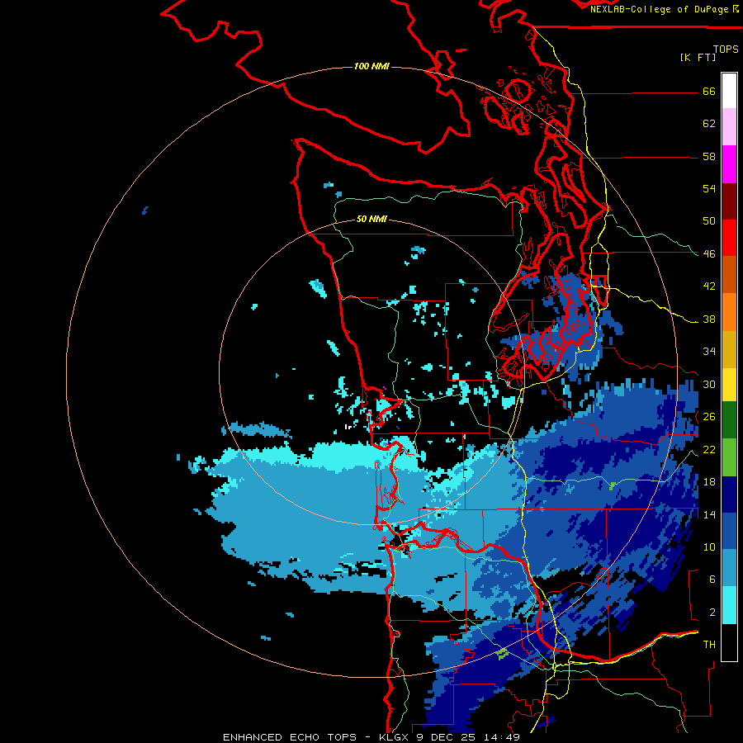Viewport: 743px width, 743px height.
Task: Click the ENHANCED ECHO TOPS caption text
Action: point(290,737)
